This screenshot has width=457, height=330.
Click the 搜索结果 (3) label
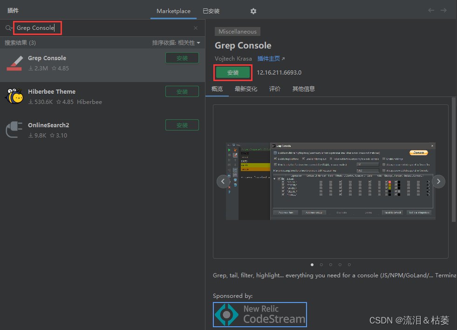pyautogui.click(x=20, y=43)
